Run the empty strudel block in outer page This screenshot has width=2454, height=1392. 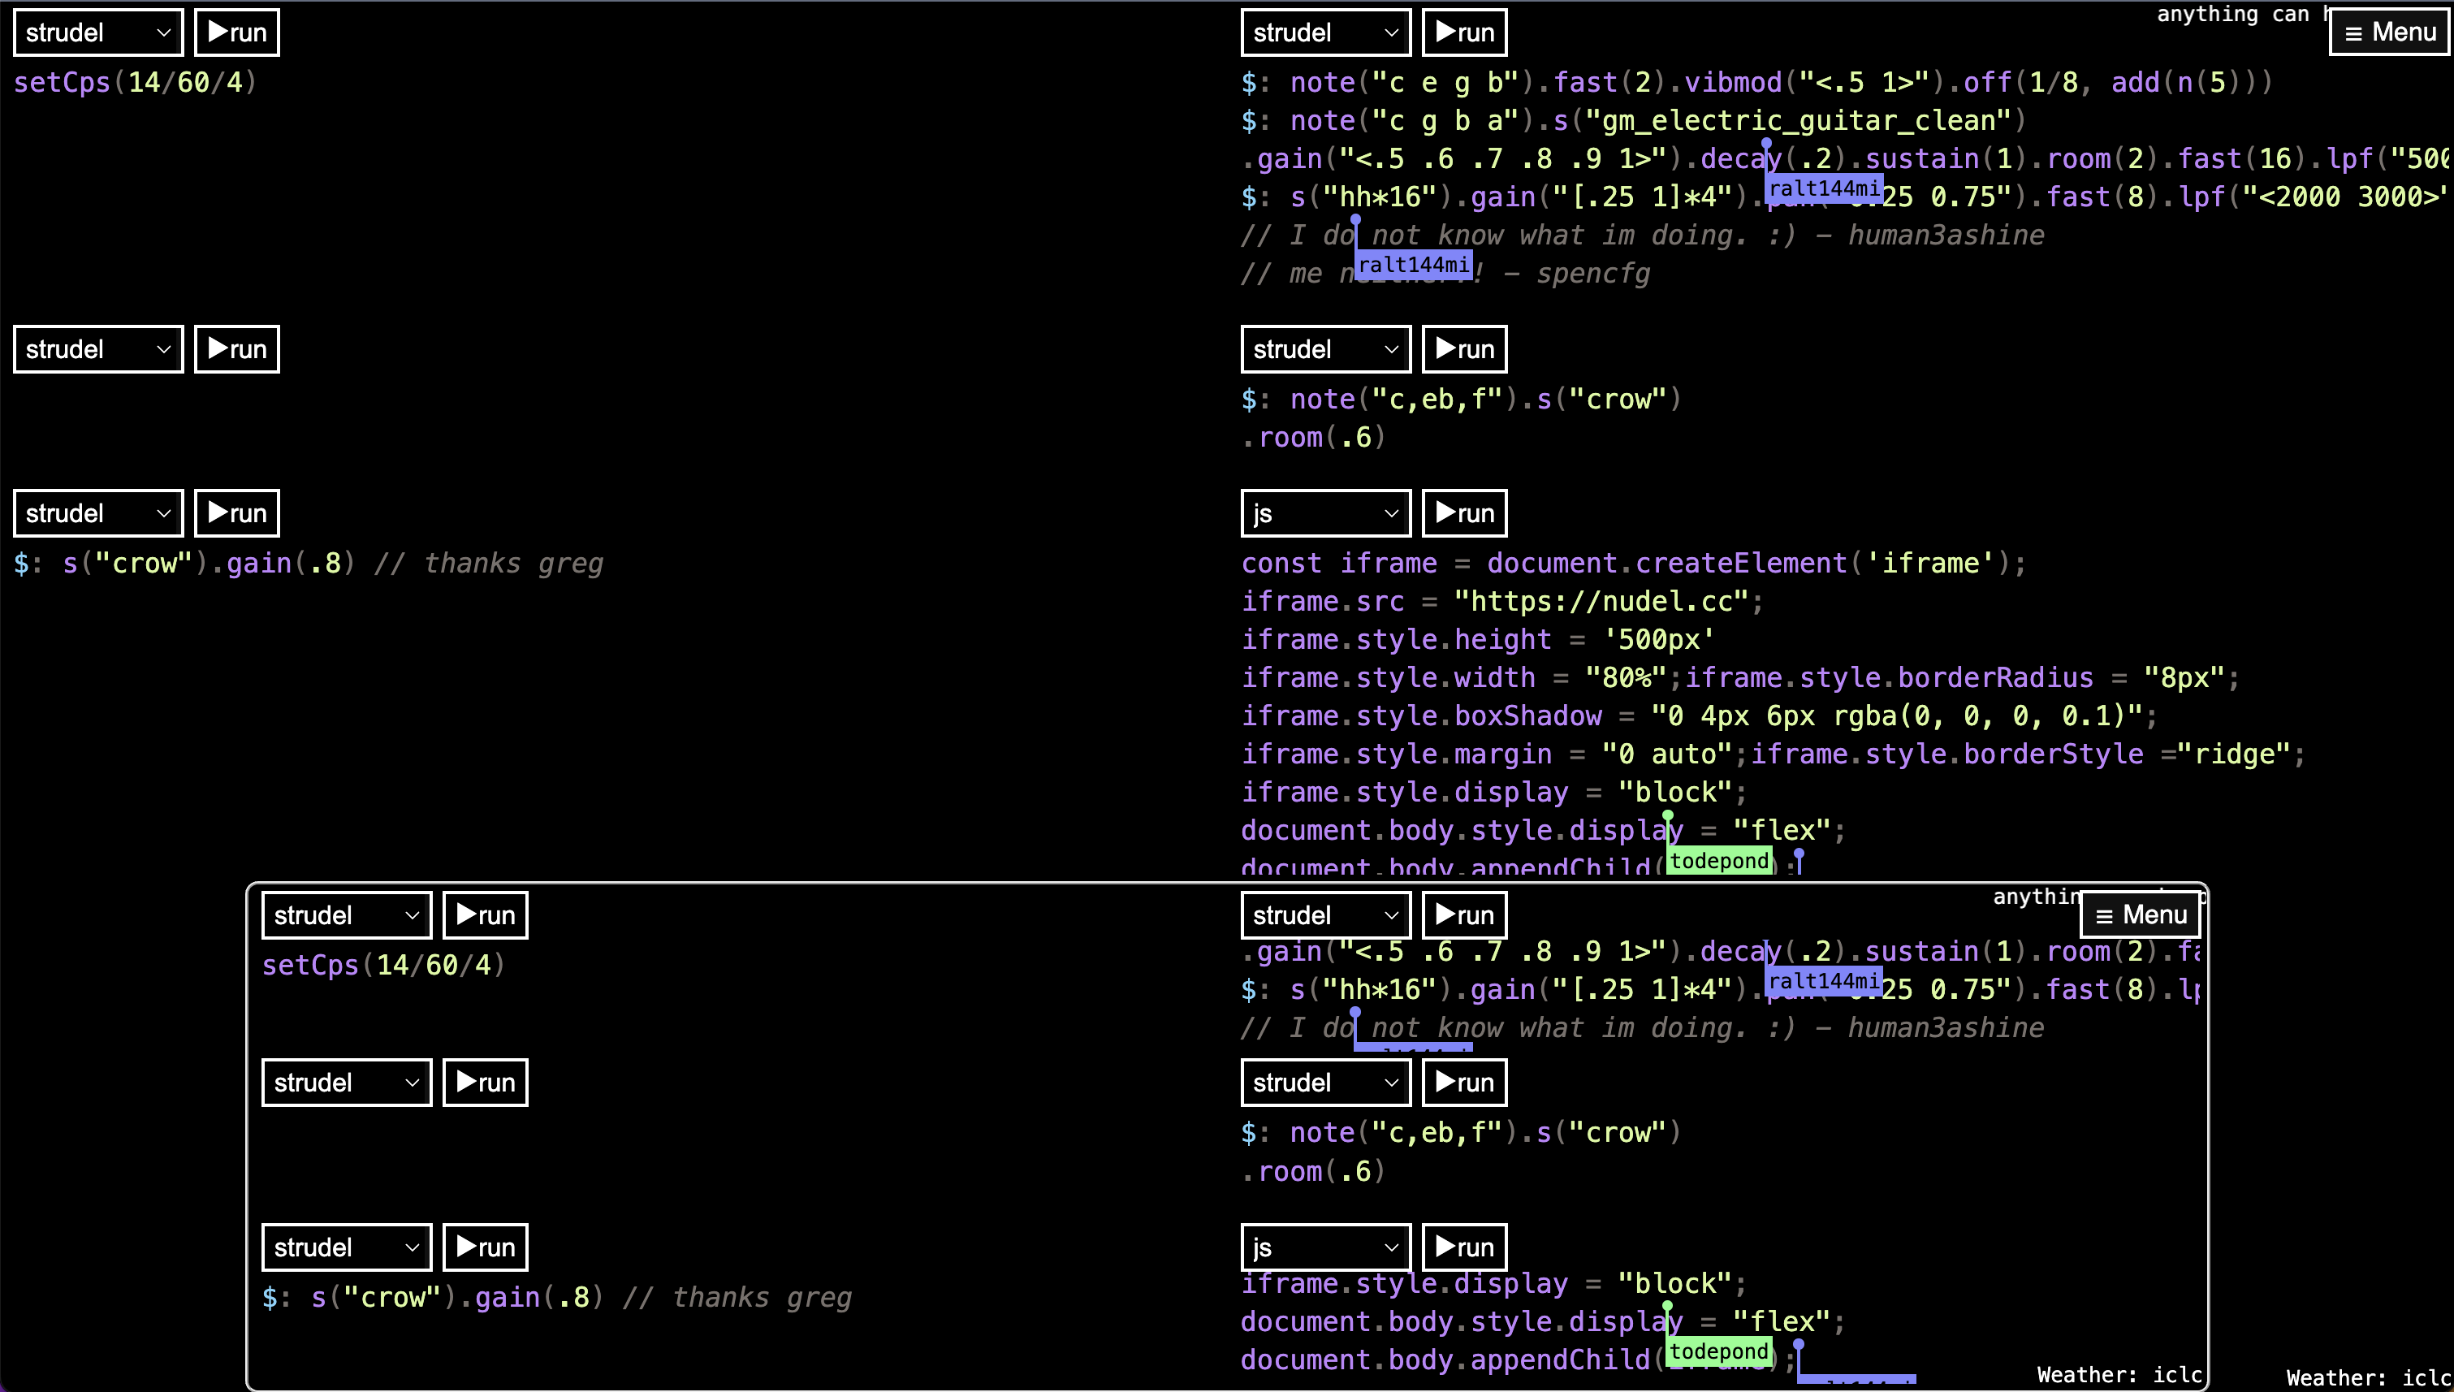pos(237,349)
